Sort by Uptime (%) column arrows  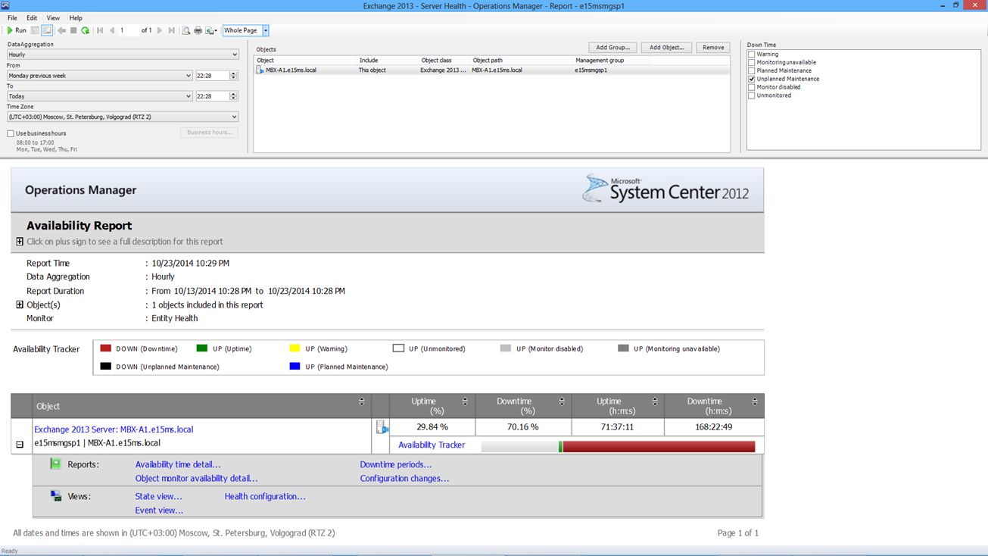(466, 402)
